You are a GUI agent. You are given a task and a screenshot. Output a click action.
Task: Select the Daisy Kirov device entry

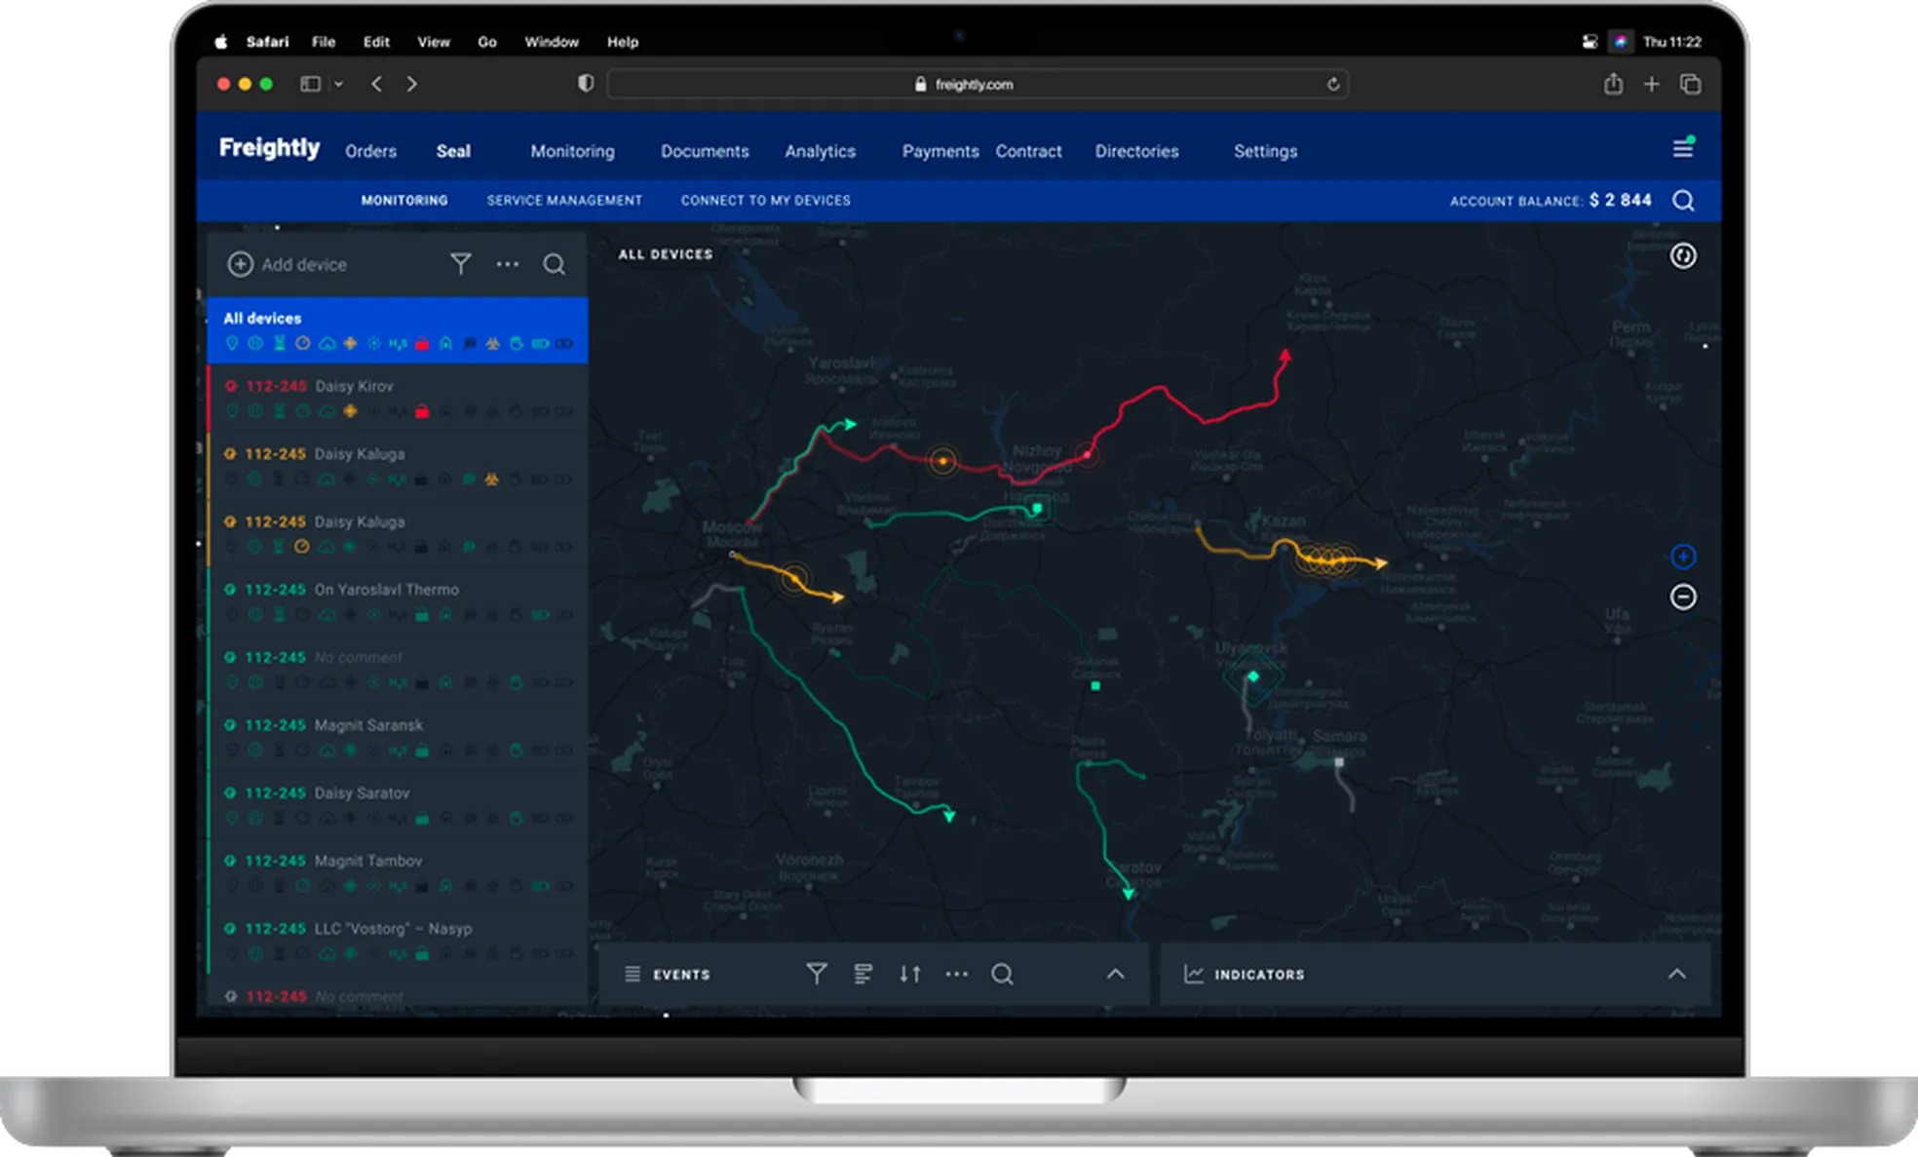click(354, 386)
